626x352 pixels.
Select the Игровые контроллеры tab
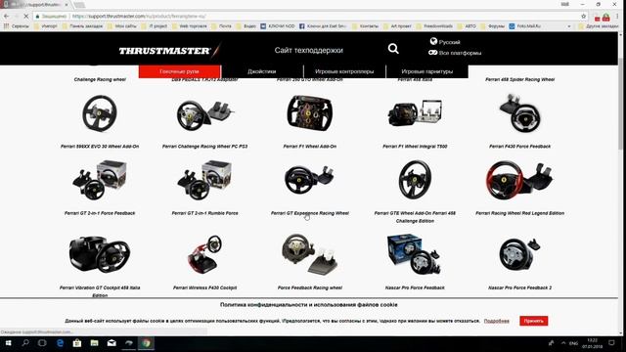[x=344, y=71]
